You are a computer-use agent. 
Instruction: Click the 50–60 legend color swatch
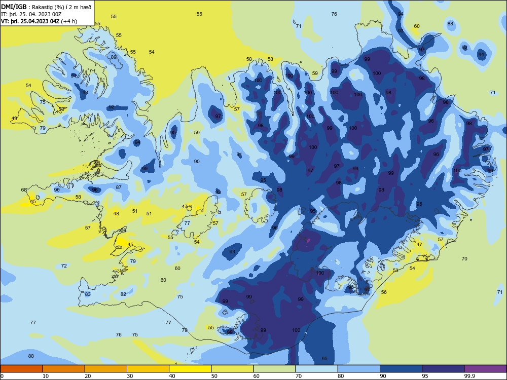point(232,369)
